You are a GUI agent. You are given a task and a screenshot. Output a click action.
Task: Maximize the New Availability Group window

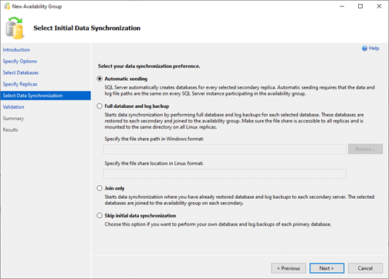click(360, 6)
